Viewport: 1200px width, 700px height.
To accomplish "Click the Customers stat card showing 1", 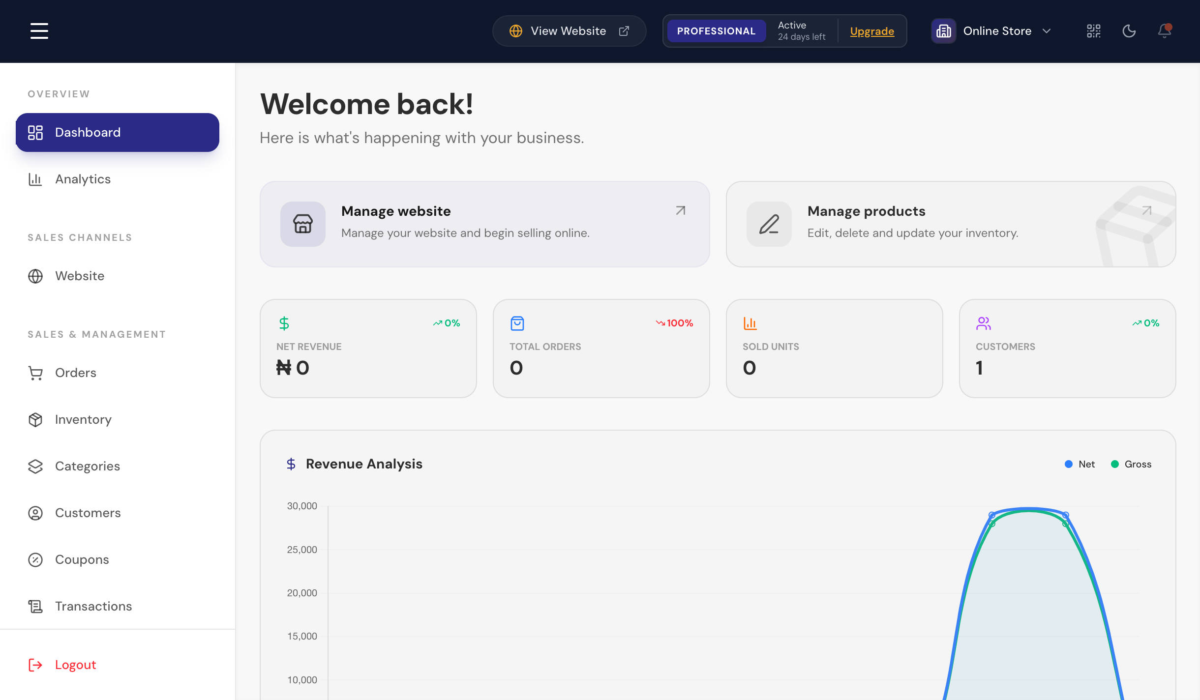I will coord(1068,349).
